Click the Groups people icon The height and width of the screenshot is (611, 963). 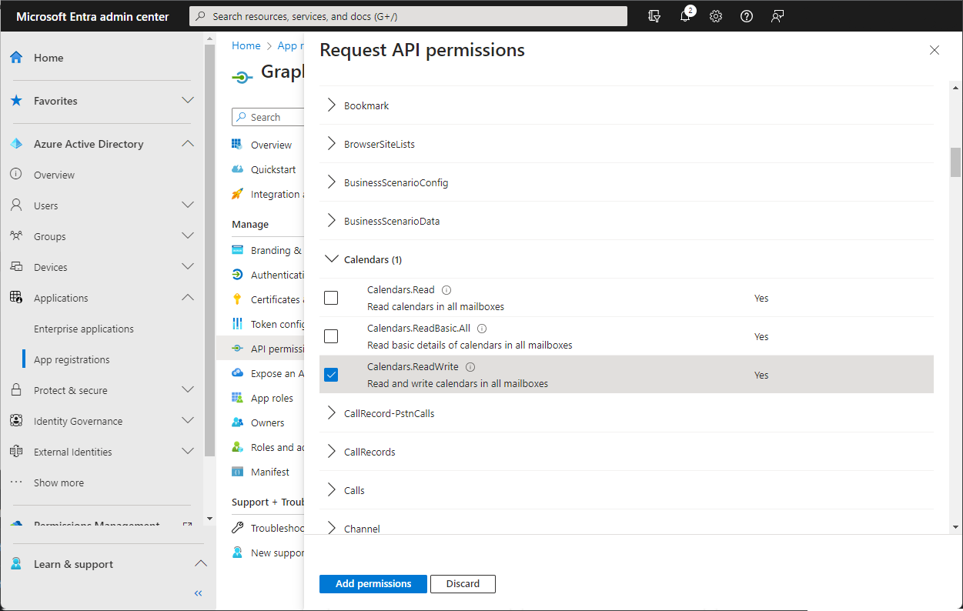pos(16,236)
